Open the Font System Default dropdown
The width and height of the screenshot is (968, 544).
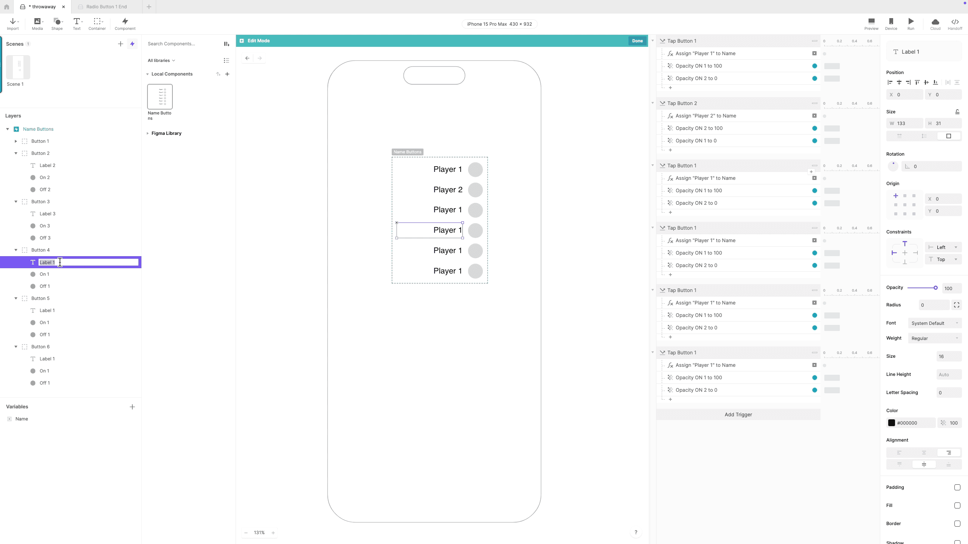click(x=934, y=323)
